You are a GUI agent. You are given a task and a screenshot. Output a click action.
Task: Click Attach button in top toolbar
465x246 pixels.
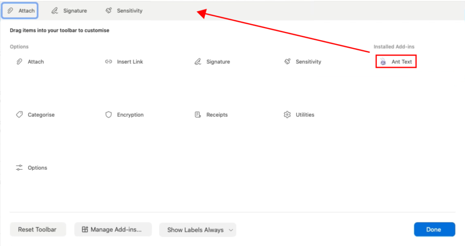20,10
